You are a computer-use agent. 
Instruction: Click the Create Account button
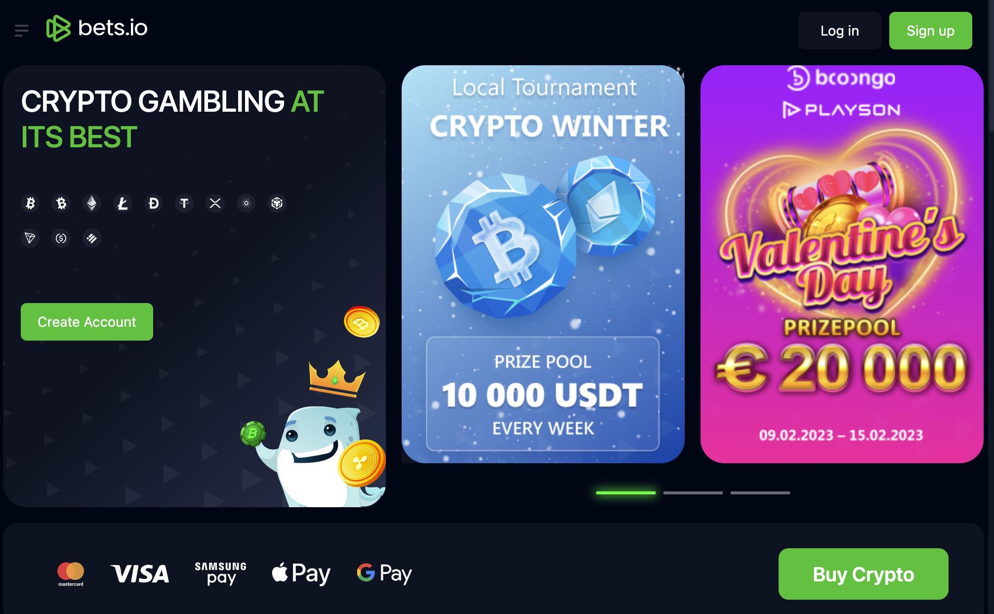[x=87, y=322]
